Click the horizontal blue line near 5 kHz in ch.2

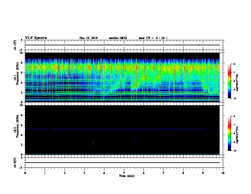[x=122, y=129]
